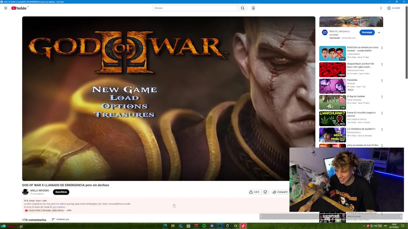The width and height of the screenshot is (408, 229).
Task: Open the settings gear app in taskbar
Action: (236, 226)
